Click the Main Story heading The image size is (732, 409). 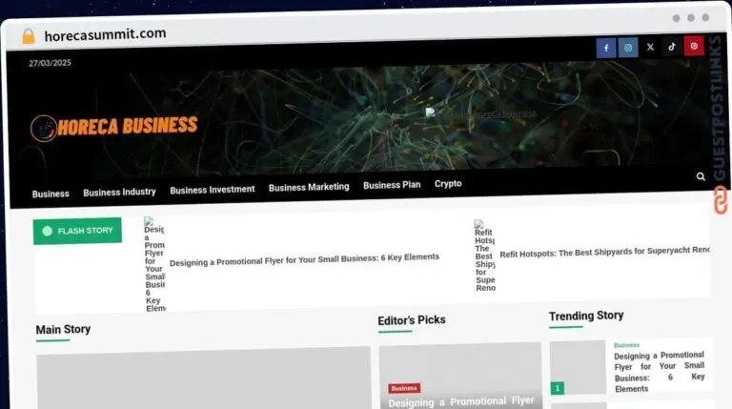63,330
